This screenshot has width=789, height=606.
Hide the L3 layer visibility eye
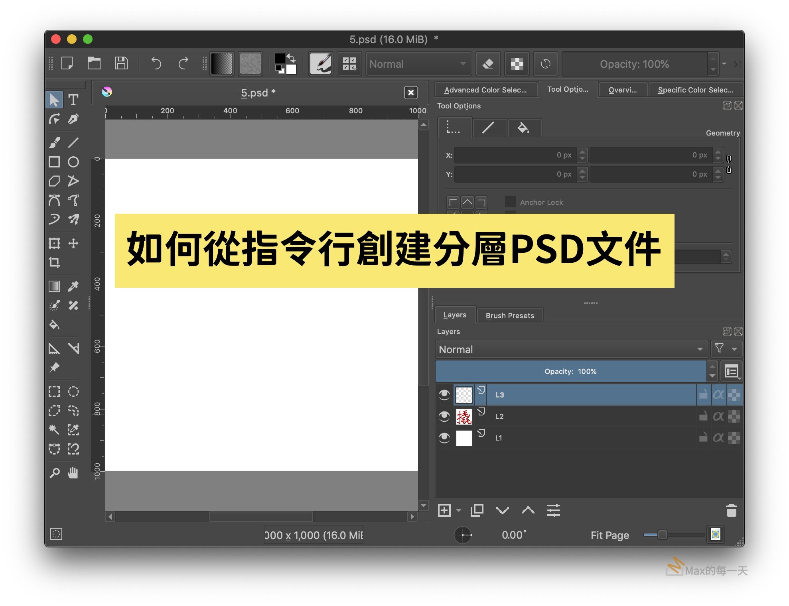pos(444,395)
